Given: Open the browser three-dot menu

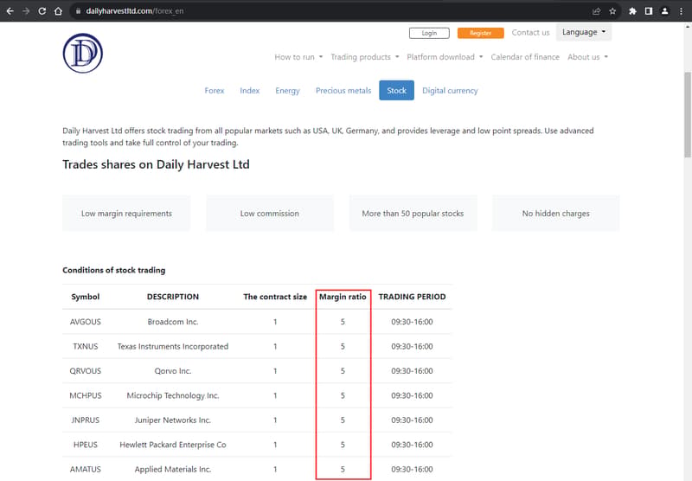Looking at the screenshot, I should pyautogui.click(x=681, y=11).
